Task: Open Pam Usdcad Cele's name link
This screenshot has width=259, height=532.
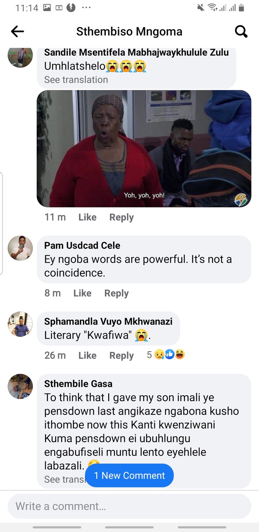Action: pos(82,246)
